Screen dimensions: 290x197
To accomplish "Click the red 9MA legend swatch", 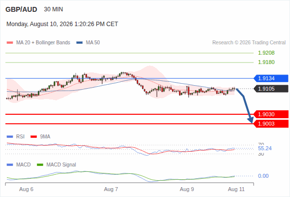I will point(33,137).
